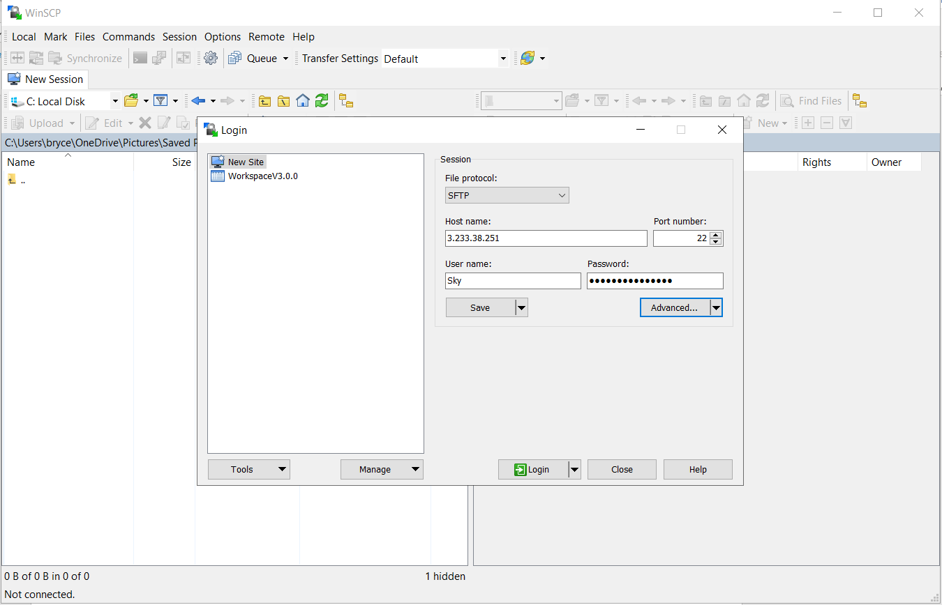Expand the arrow next to the globe icon
The width and height of the screenshot is (942, 605).
click(542, 59)
